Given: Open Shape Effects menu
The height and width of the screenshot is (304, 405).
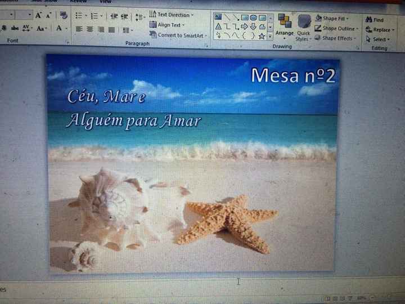Looking at the screenshot, I should [335, 38].
